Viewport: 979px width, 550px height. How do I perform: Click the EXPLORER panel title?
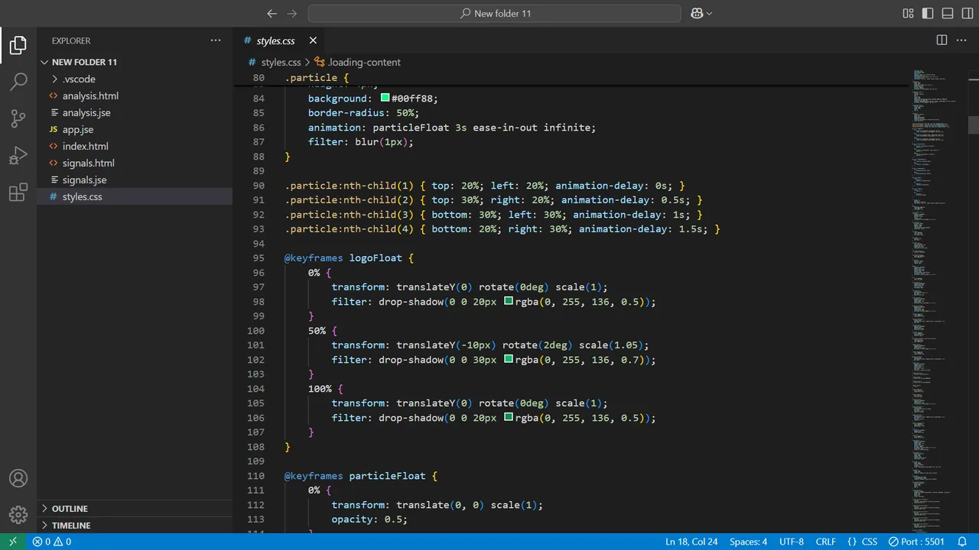point(71,40)
